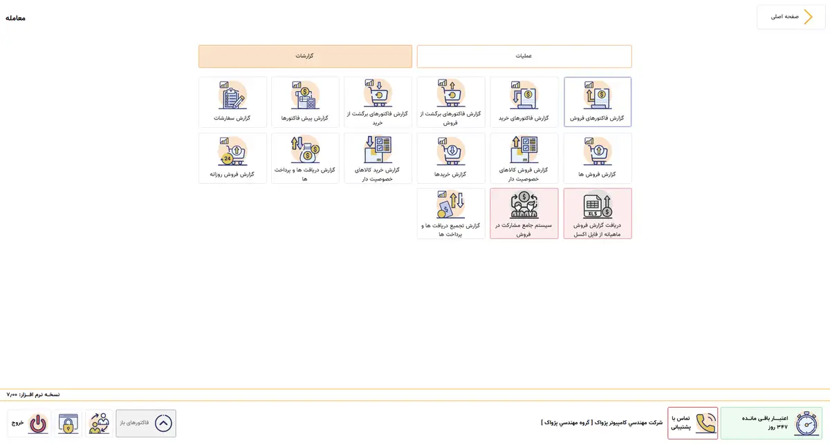Switch to the عملیات (Operations) tab

(x=524, y=57)
